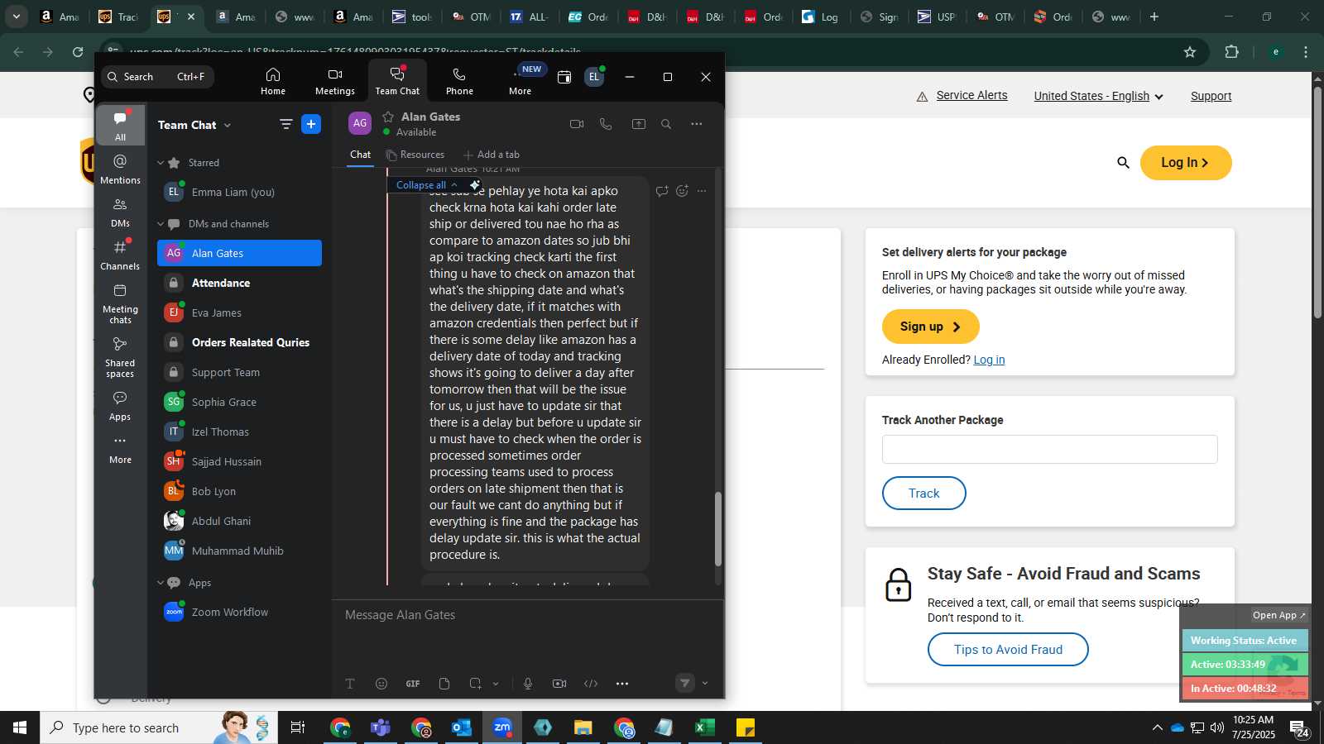Open the GIF picker in message toolbar

(x=413, y=684)
